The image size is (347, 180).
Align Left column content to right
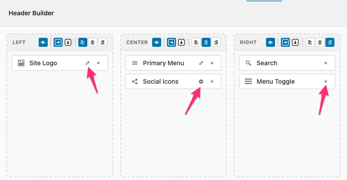click(103, 42)
